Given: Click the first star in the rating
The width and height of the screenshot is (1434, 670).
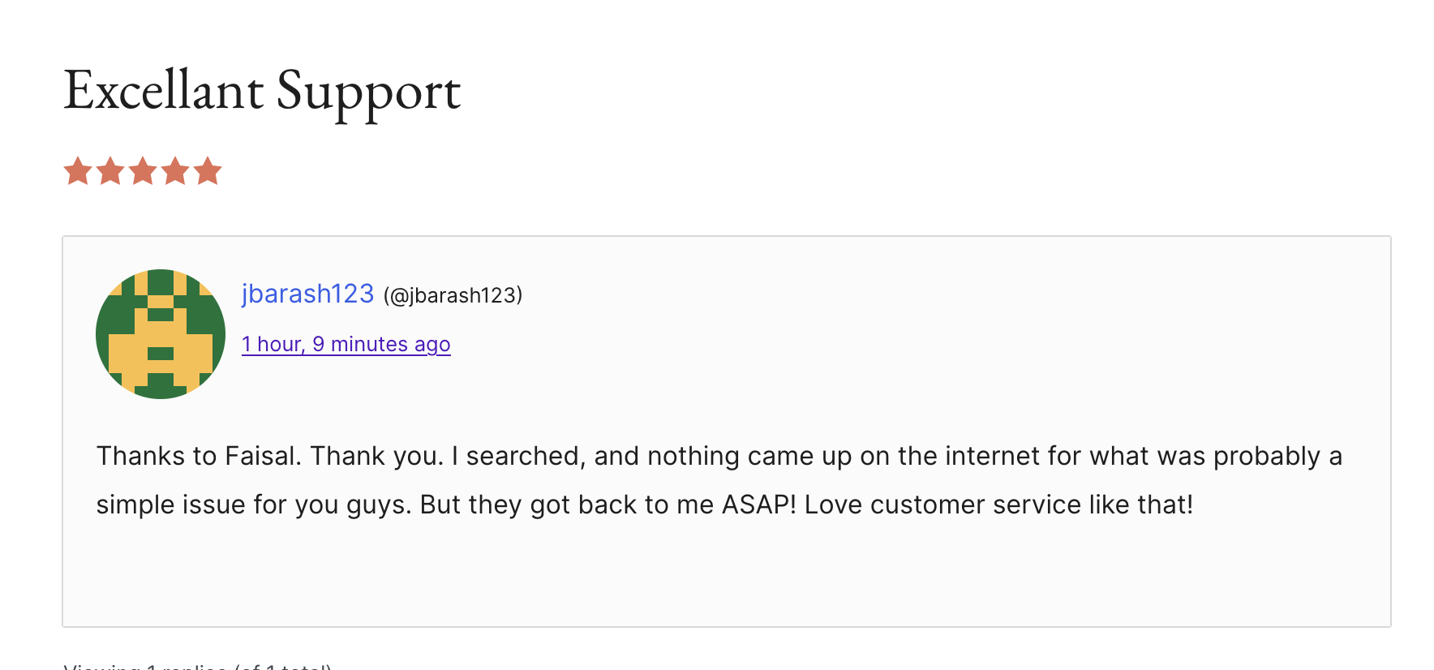Looking at the screenshot, I should (x=78, y=171).
